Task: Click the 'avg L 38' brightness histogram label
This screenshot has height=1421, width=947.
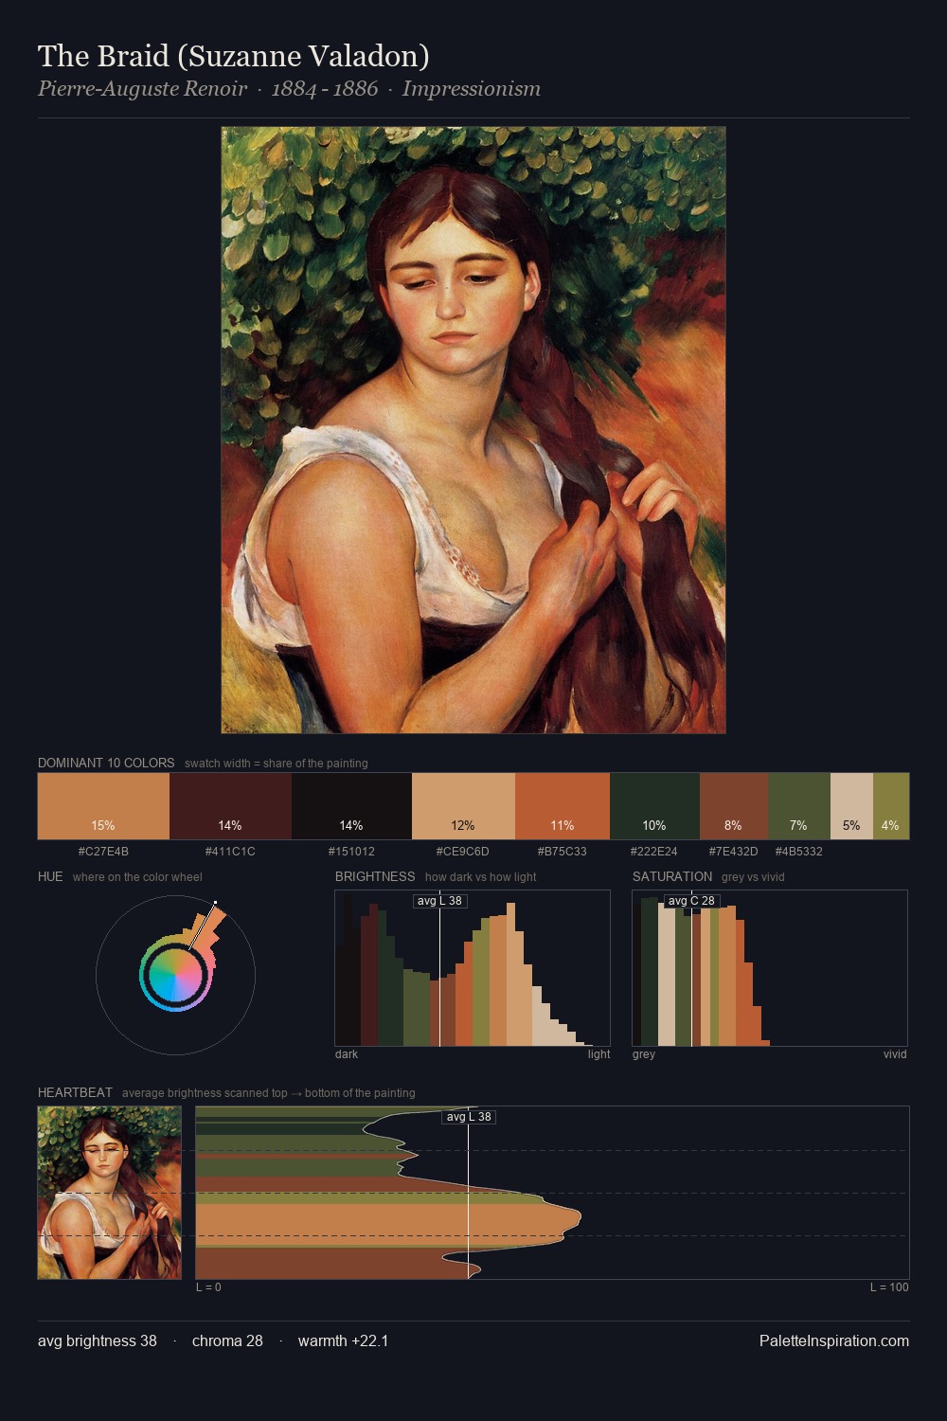Action: (439, 901)
